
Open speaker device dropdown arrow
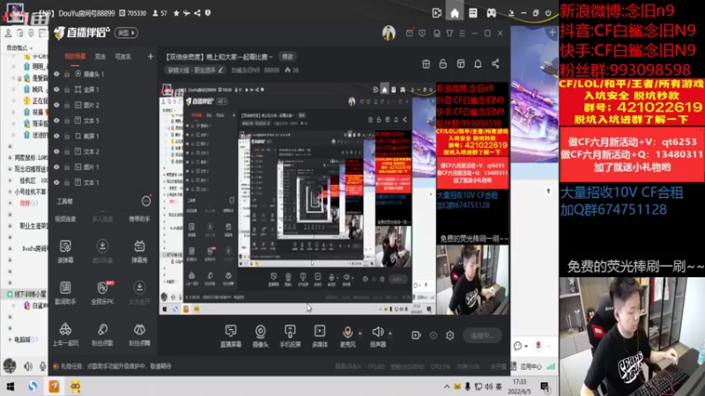(390, 334)
